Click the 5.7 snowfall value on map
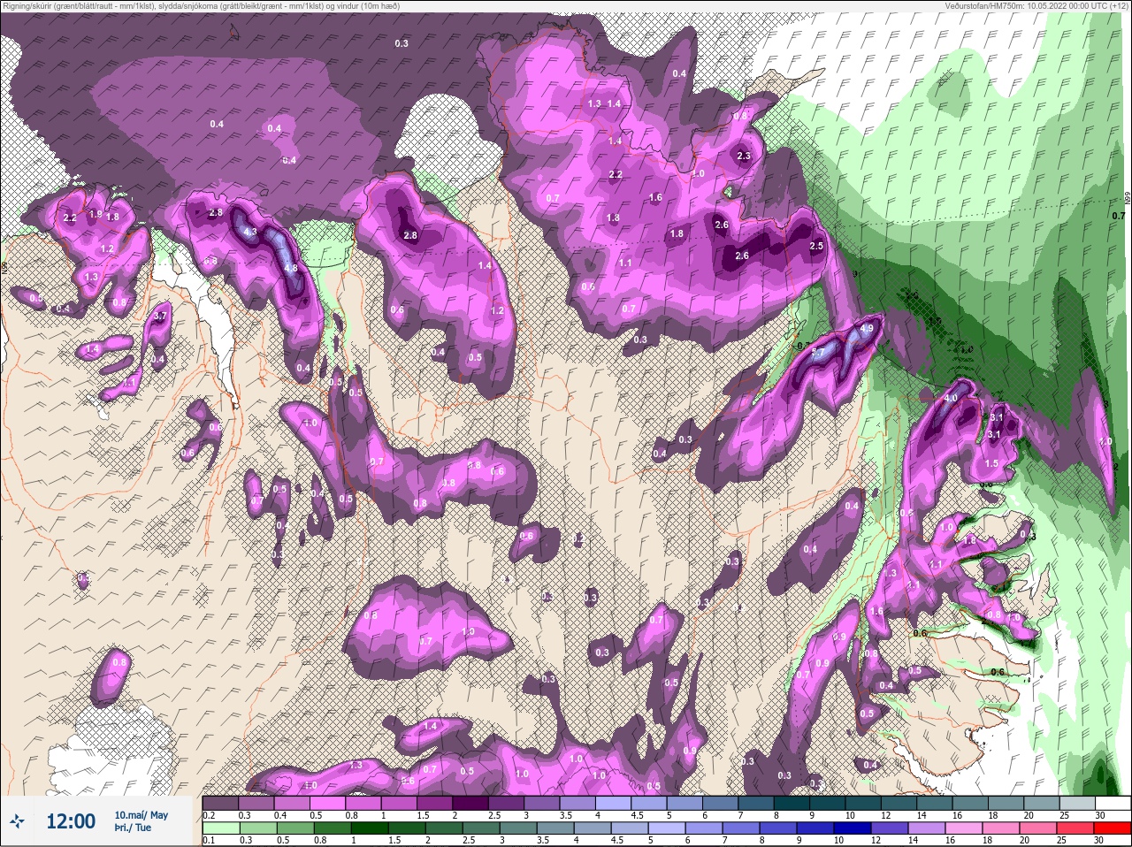This screenshot has width=1132, height=847. pos(818,353)
